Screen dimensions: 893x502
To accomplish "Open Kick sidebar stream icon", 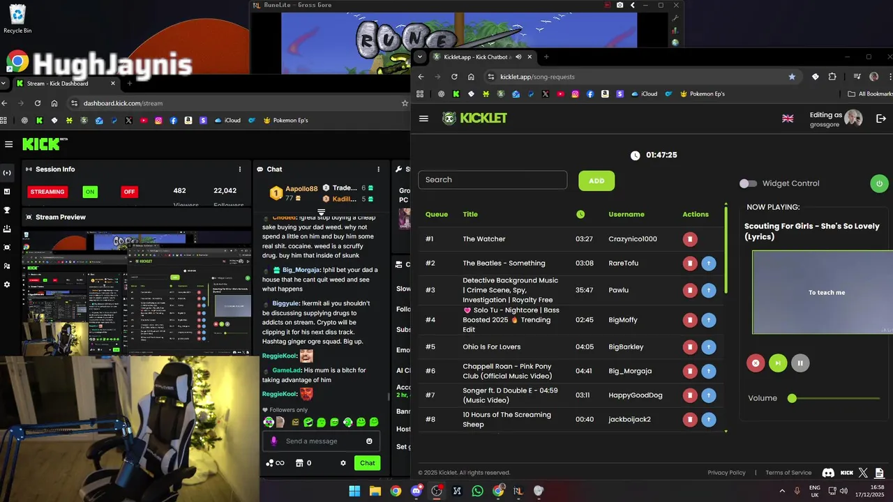I will [x=7, y=173].
